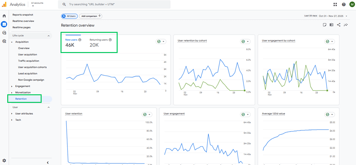Screen dimensions: 356x165
Task: Open the Traffic acquisition report
Action: click(29, 61)
